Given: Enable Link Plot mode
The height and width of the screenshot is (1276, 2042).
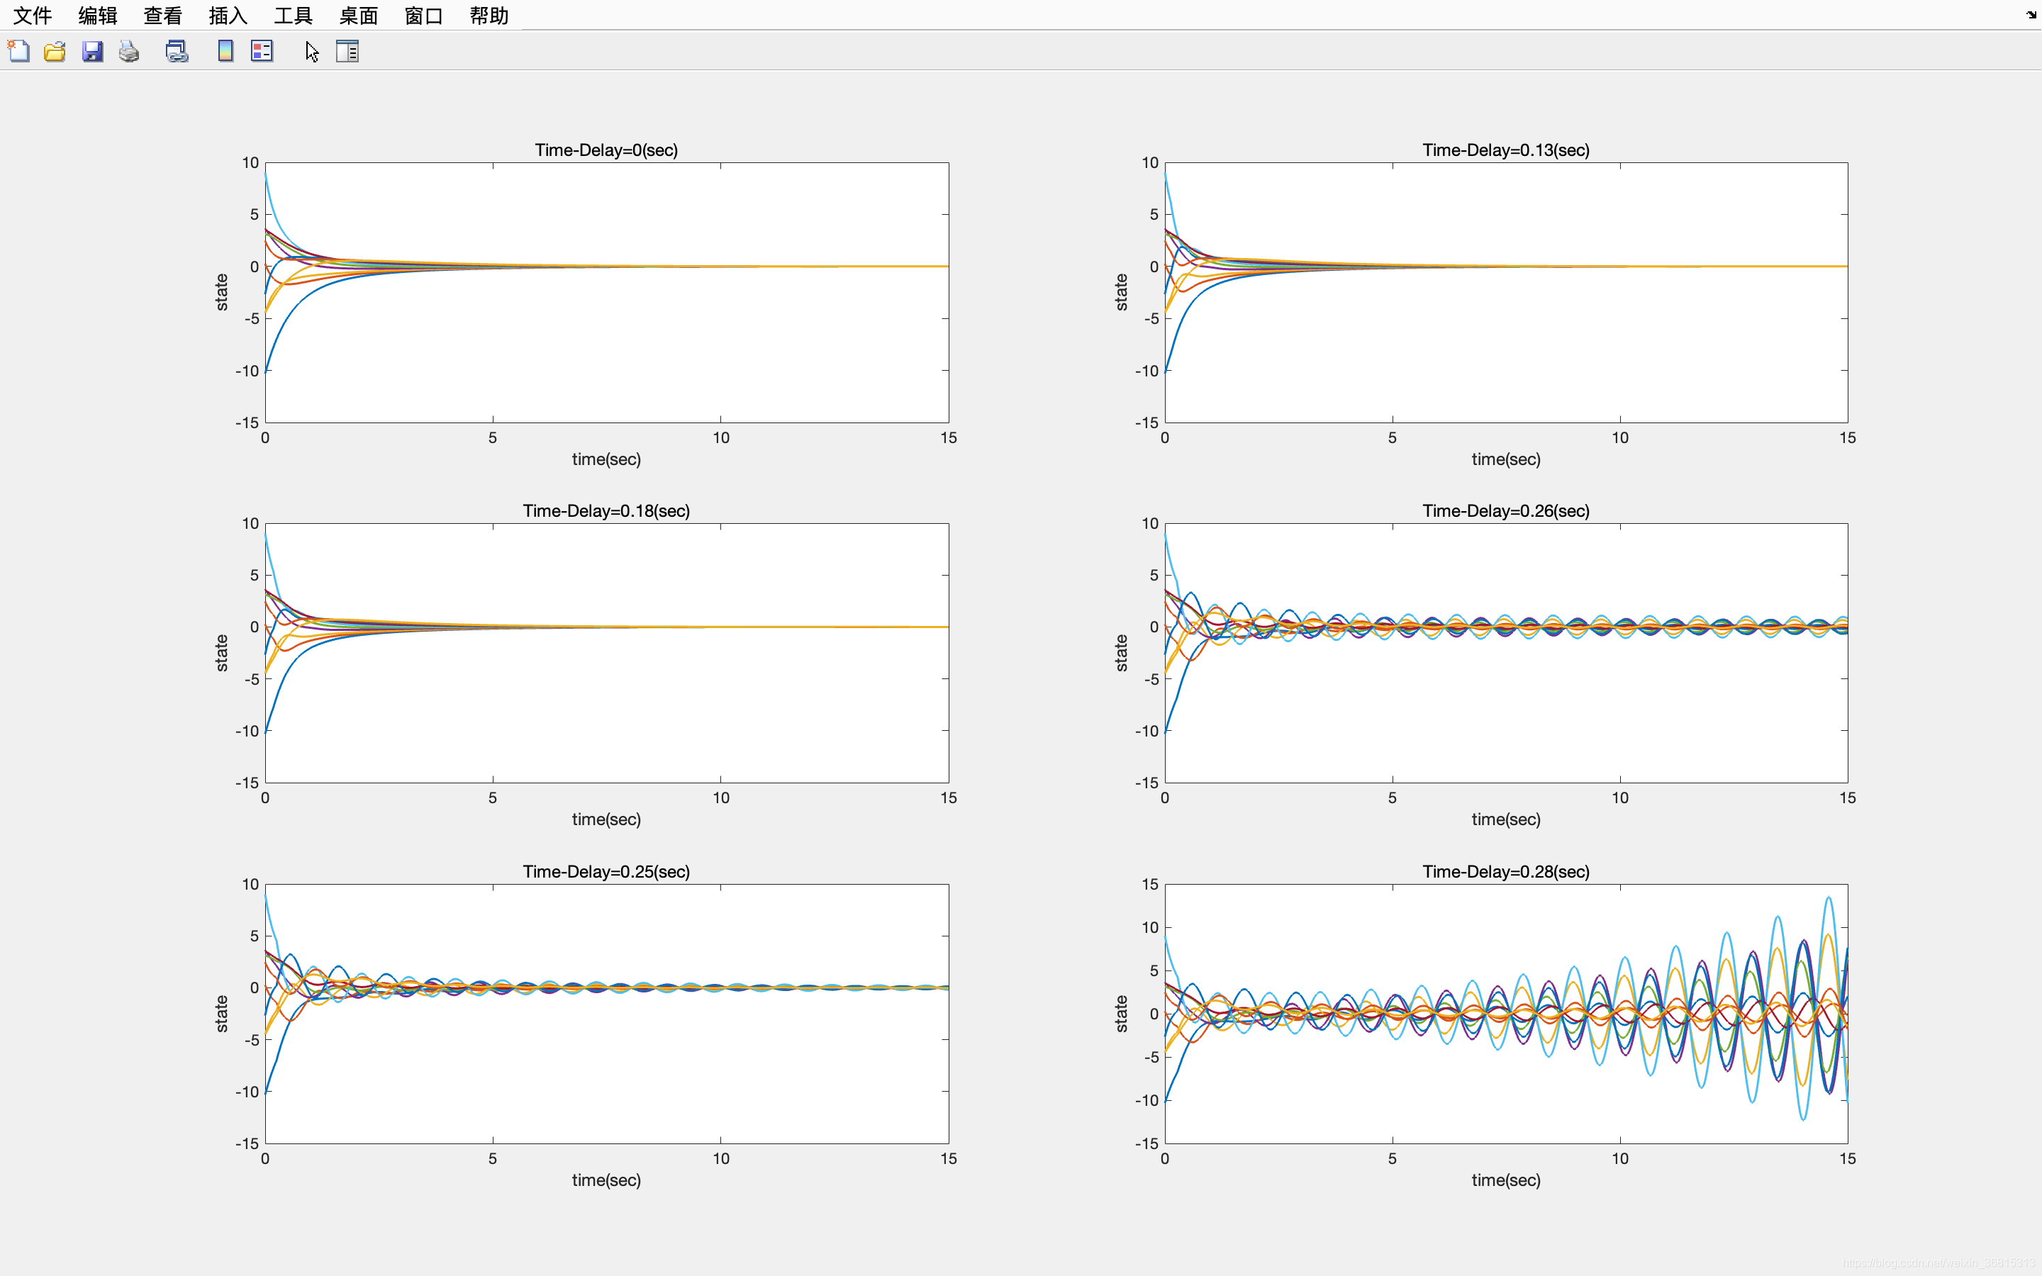Looking at the screenshot, I should 177,50.
